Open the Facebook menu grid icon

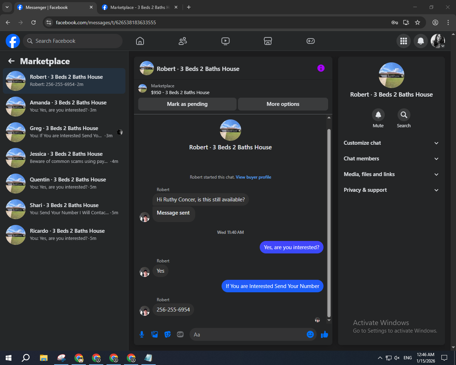click(x=404, y=41)
